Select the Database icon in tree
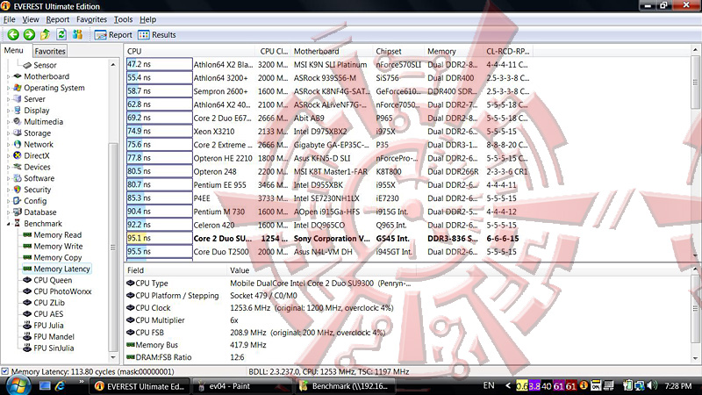 (18, 212)
